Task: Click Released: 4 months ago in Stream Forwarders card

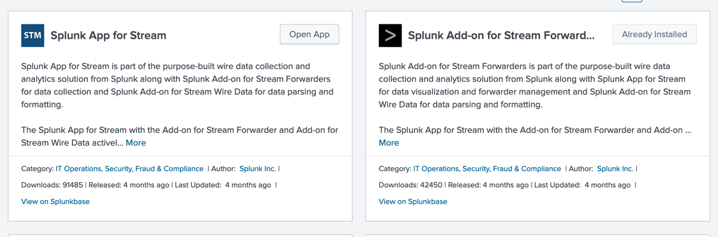Action: point(488,185)
